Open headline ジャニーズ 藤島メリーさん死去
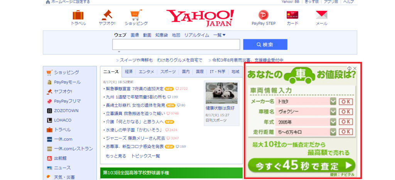395x180 pixels. pos(135,138)
